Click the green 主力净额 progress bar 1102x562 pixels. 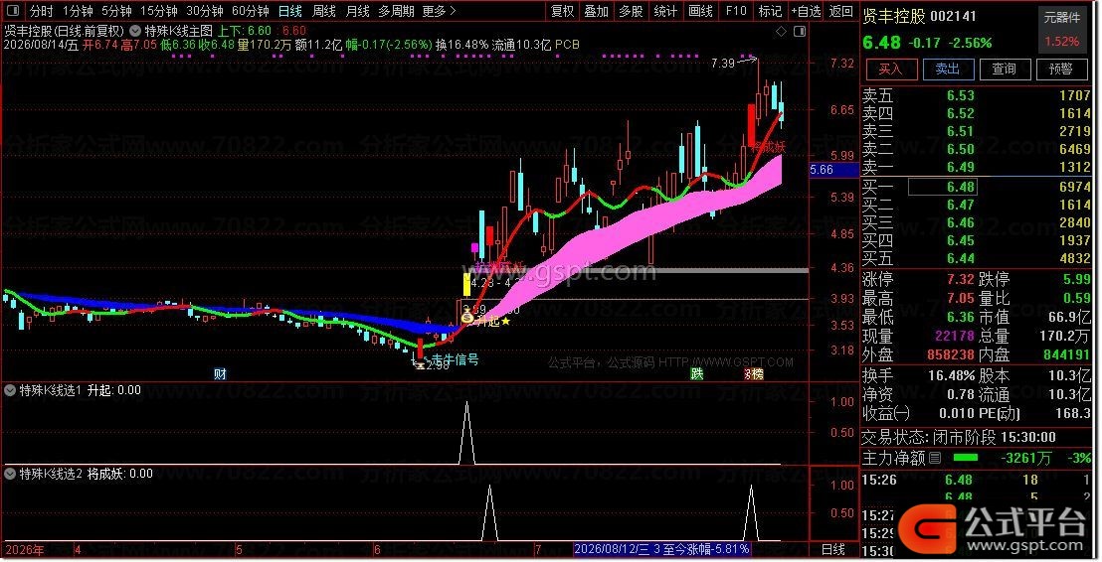point(965,458)
